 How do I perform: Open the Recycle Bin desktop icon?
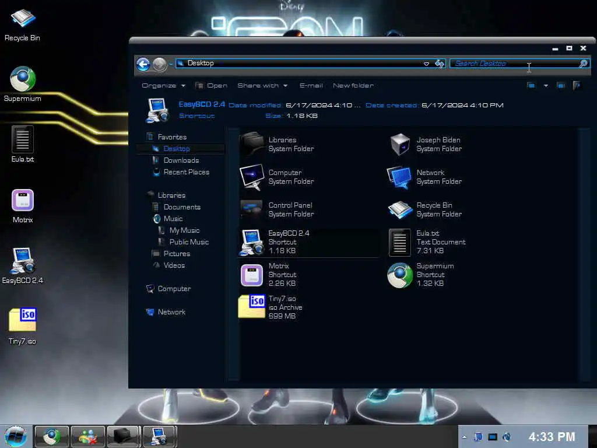[22, 24]
